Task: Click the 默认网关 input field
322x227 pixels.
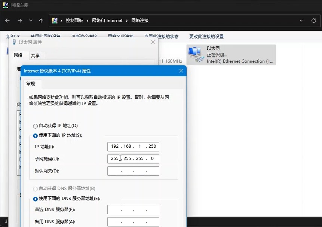Action: tap(133, 171)
